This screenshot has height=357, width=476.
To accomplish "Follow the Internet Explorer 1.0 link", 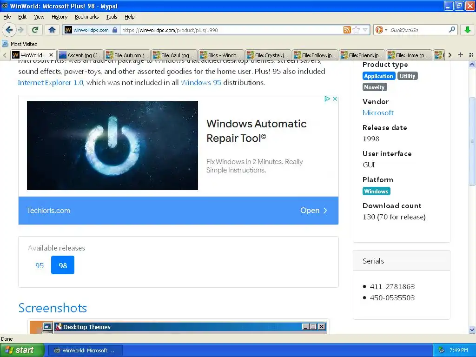I will click(50, 83).
